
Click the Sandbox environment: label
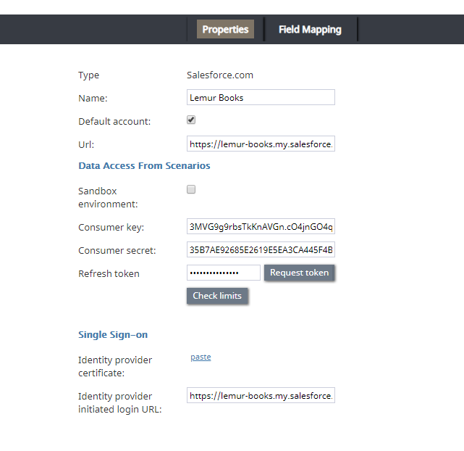click(108, 197)
